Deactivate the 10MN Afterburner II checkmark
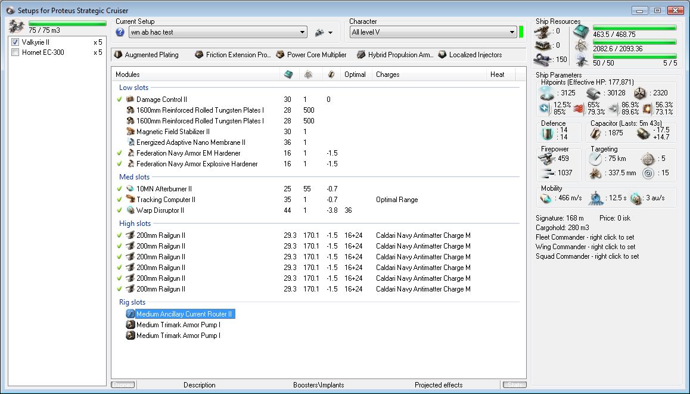This screenshot has width=690, height=394. click(x=119, y=189)
